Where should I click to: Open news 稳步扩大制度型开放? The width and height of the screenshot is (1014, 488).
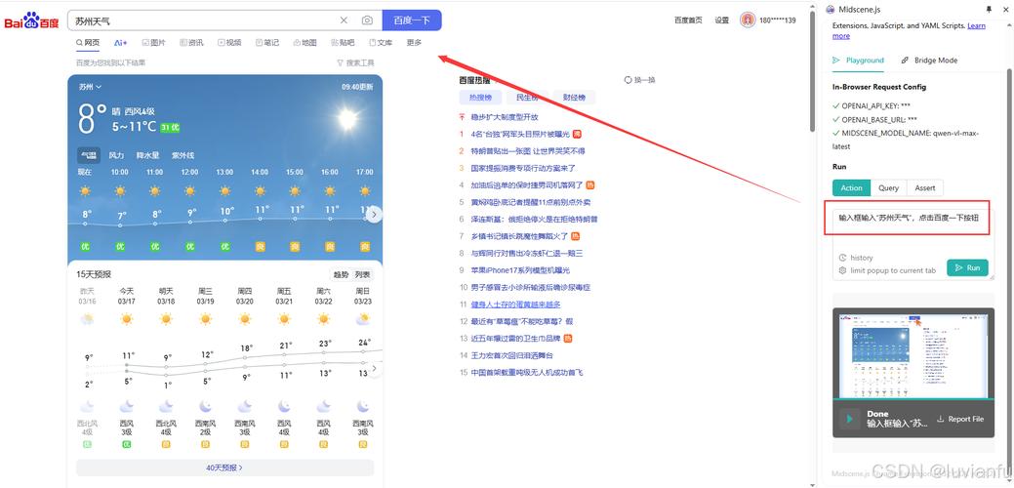pyautogui.click(x=505, y=117)
